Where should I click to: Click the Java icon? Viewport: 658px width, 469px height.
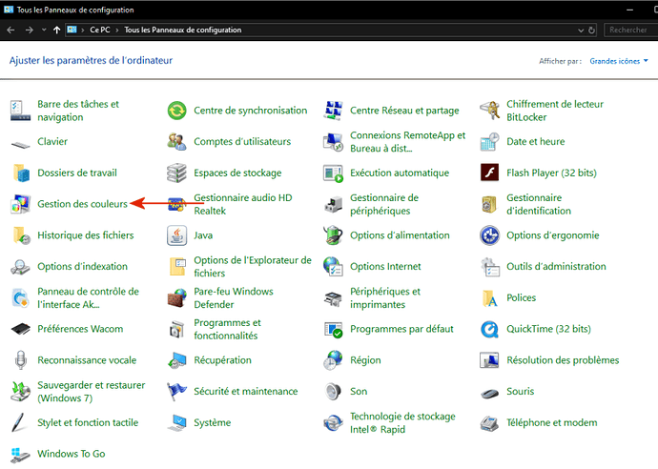pos(176,234)
